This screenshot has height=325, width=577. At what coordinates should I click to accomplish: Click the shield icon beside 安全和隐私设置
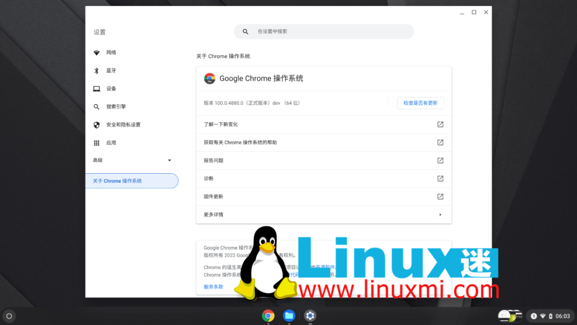pos(97,125)
